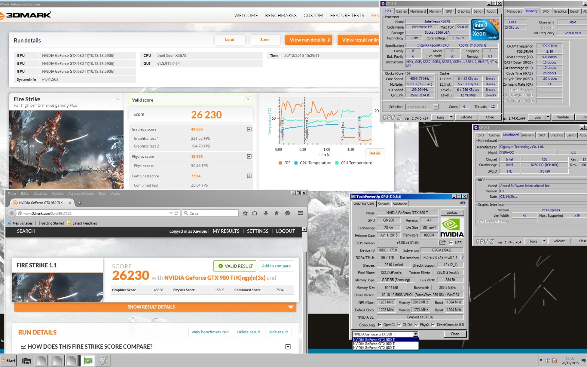This screenshot has height=367, width=587.
Task: Toggle the CUDA checkbox
Action: click(x=399, y=325)
